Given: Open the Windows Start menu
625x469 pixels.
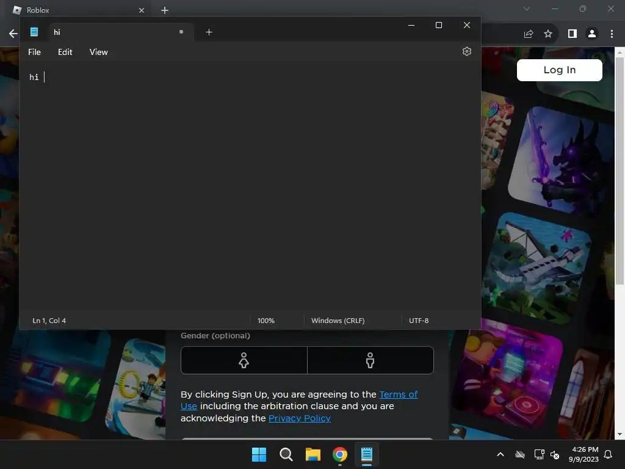Looking at the screenshot, I should coord(259,454).
